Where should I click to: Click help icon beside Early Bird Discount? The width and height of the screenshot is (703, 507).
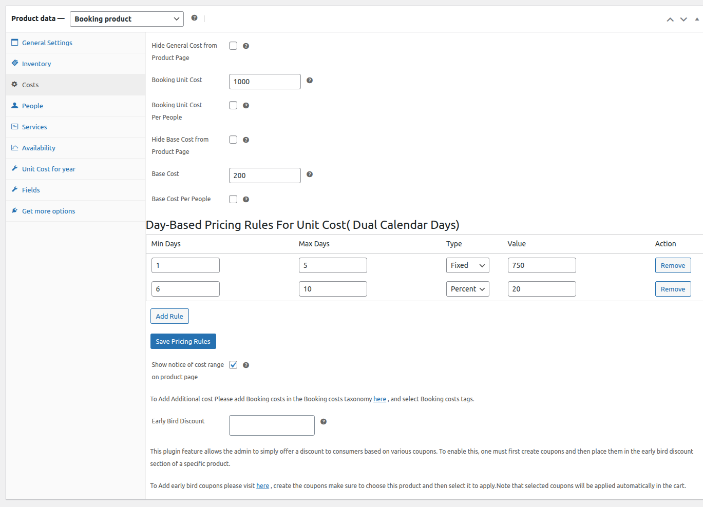coord(324,422)
